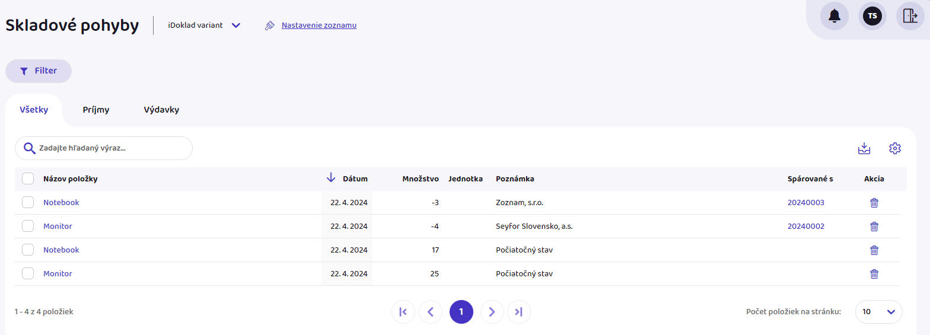This screenshot has width=930, height=335.
Task: Click the logout door icon
Action: (x=910, y=16)
